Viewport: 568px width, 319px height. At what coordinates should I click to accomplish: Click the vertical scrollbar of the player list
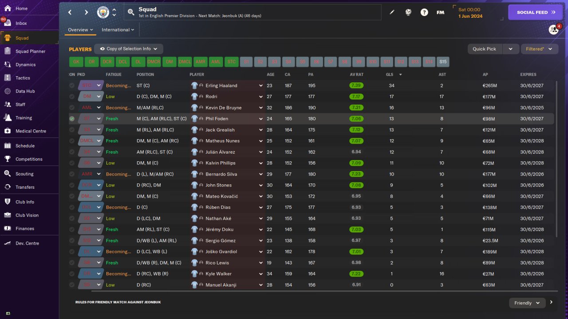tap(556, 159)
